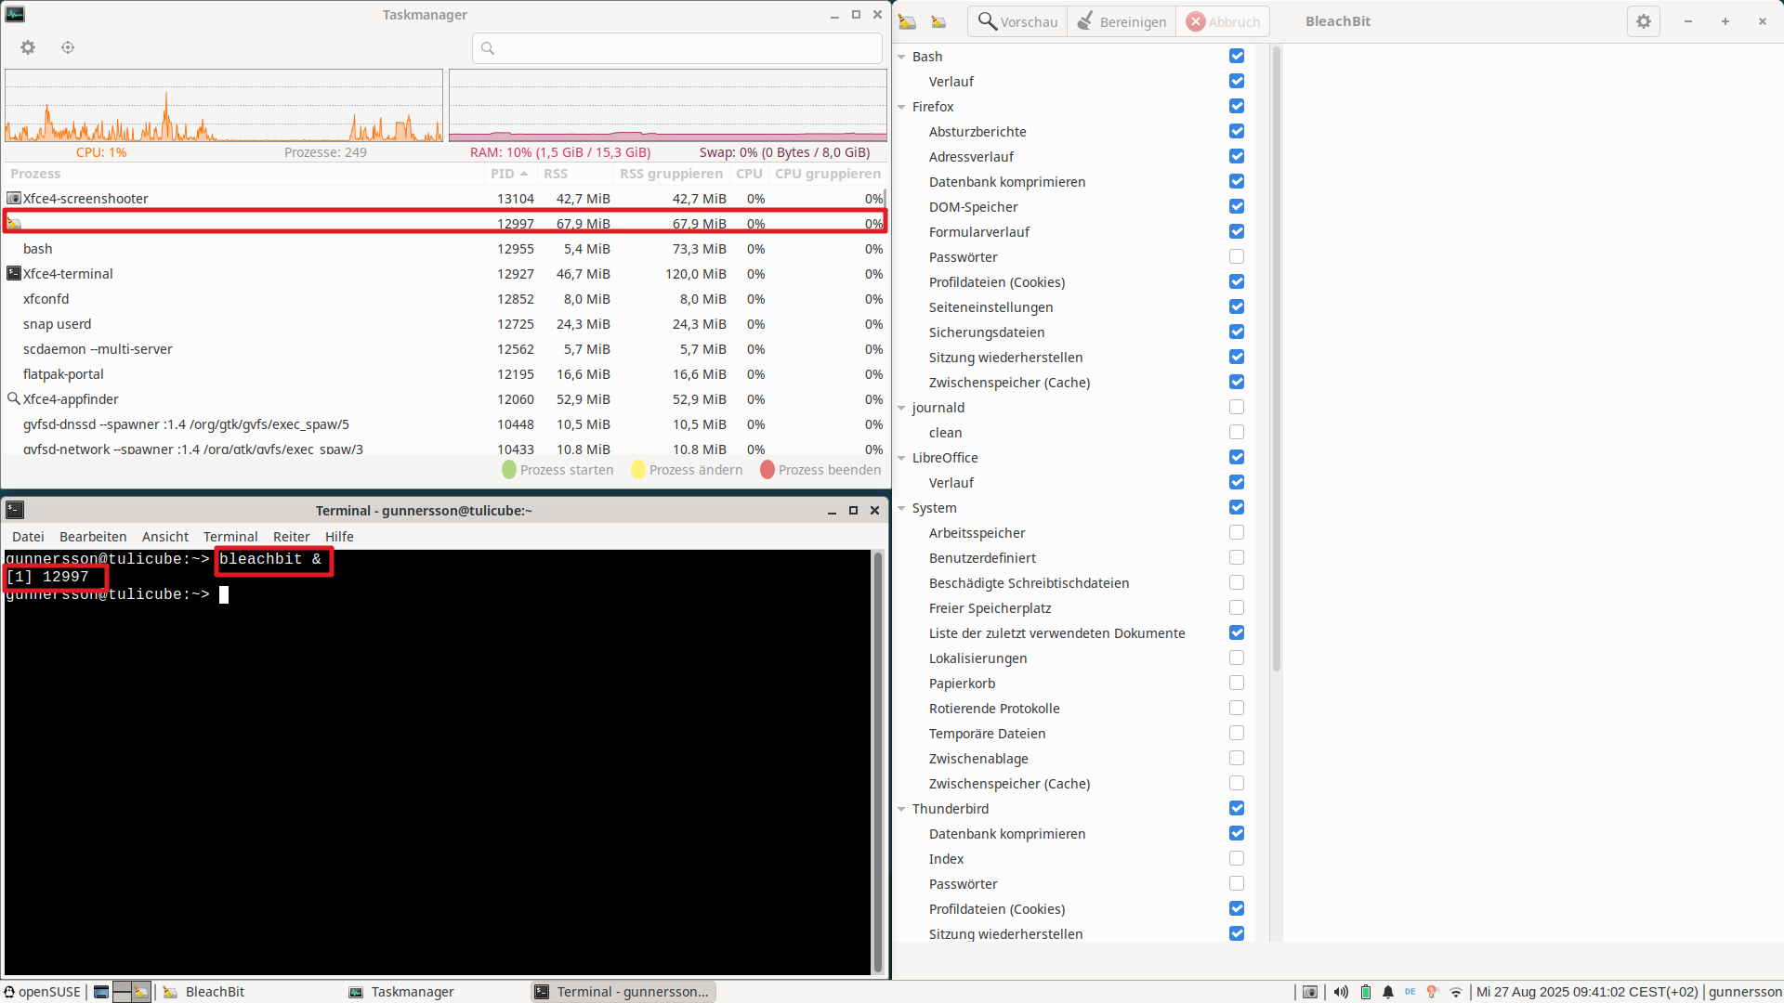The width and height of the screenshot is (1784, 1003).
Task: Click the first BleachBit broom icon in header
Action: (908, 21)
